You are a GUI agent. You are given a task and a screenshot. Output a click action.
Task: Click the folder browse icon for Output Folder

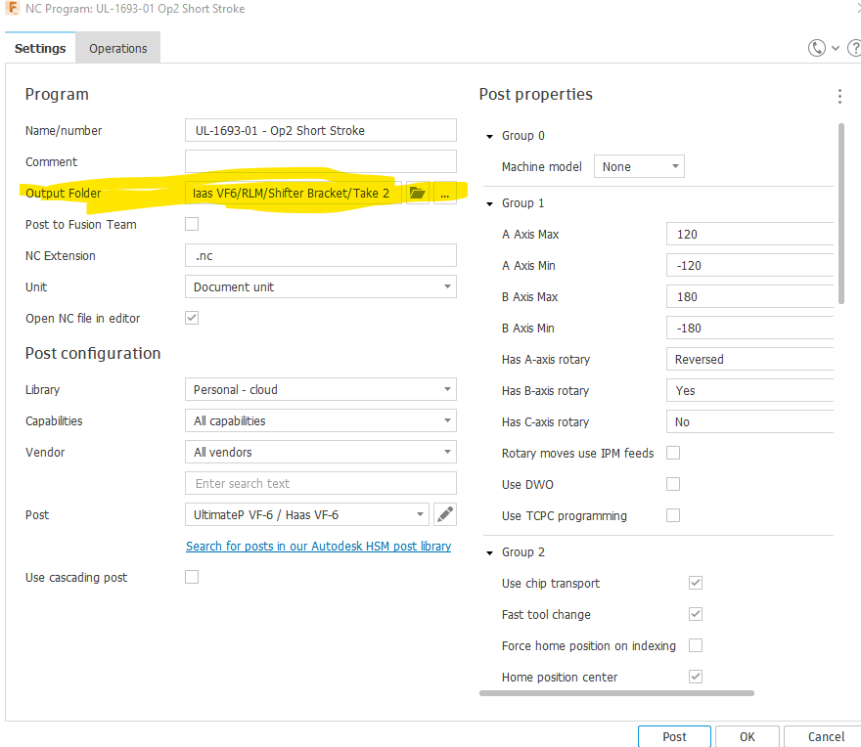pyautogui.click(x=418, y=194)
